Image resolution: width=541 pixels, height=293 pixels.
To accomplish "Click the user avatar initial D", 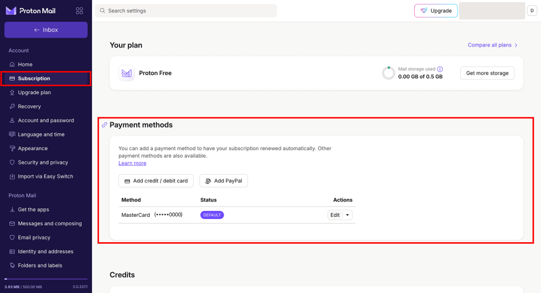I will 532,11.
